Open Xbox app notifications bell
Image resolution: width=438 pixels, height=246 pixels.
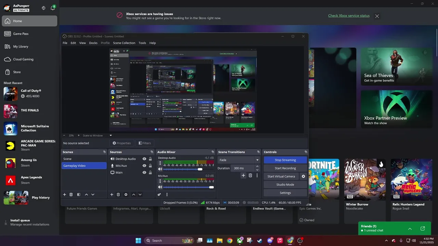[x=53, y=8]
